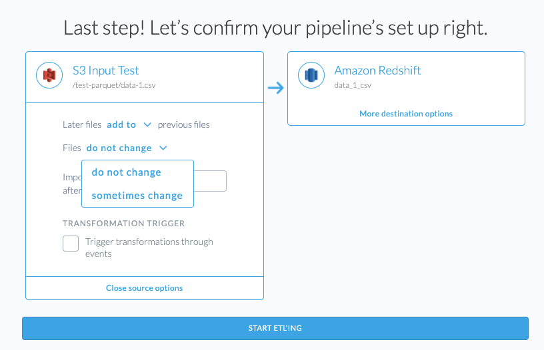
Task: Select "do not change" from the open menu
Action: tap(127, 172)
